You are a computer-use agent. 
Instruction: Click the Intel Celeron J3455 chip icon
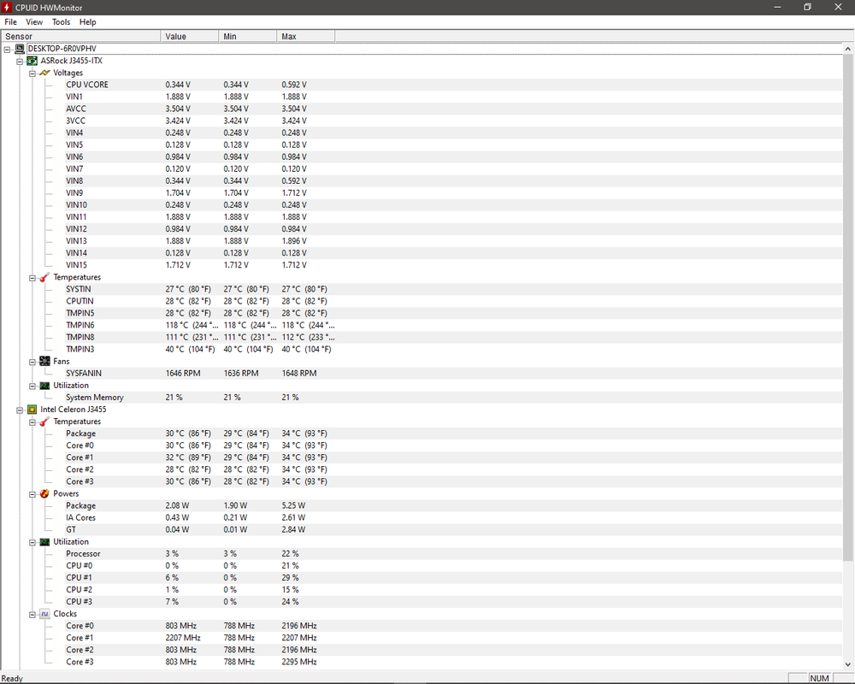click(x=32, y=409)
